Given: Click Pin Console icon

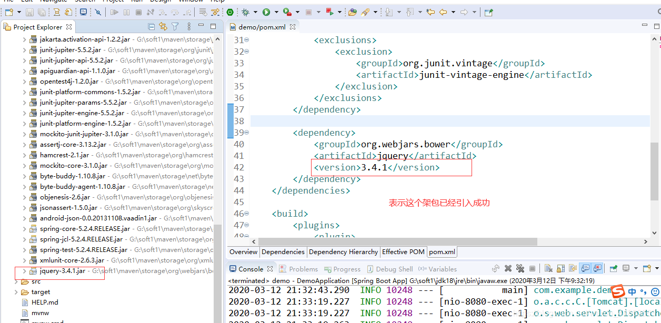Looking at the screenshot, I should [x=614, y=268].
